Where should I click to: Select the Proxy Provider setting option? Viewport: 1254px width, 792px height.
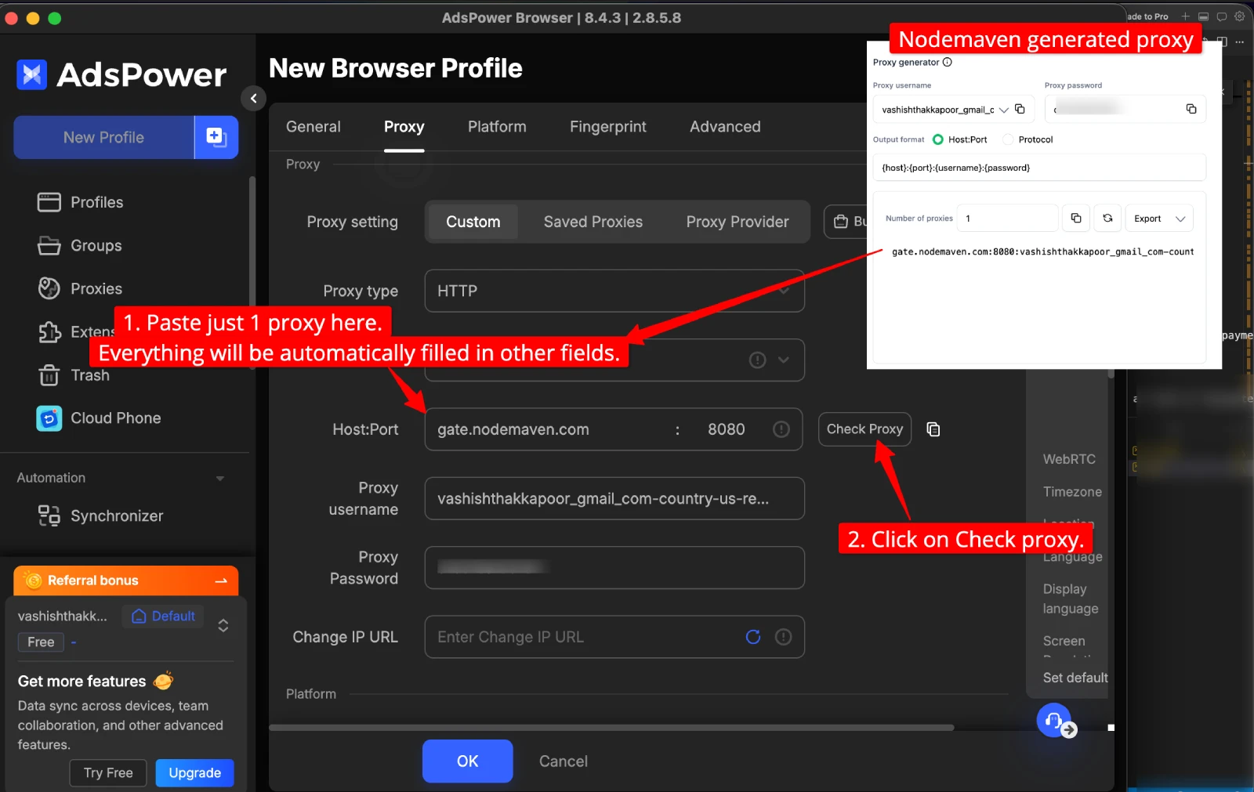pos(738,222)
